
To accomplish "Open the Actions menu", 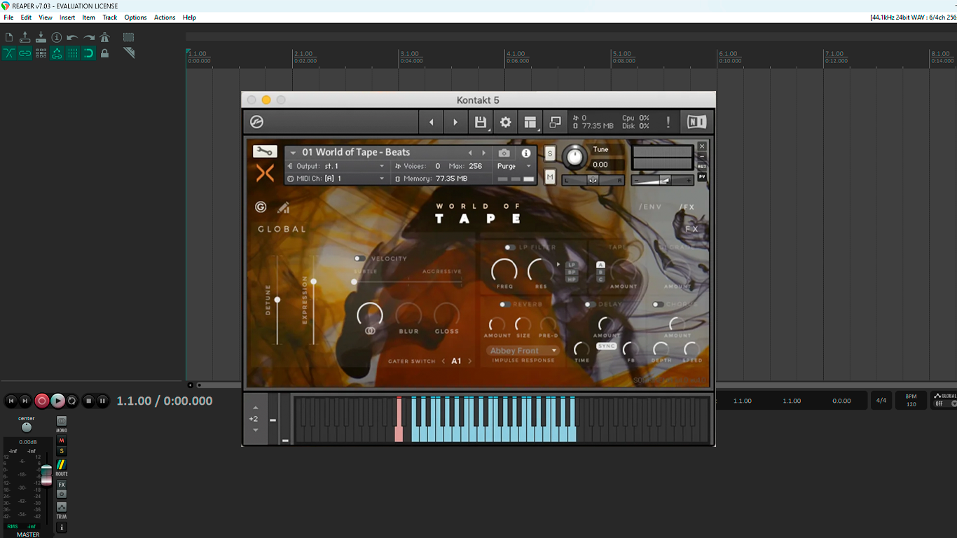I will (x=165, y=18).
